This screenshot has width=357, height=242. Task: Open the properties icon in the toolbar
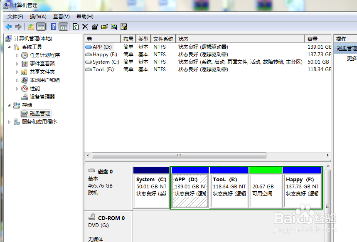point(94,26)
